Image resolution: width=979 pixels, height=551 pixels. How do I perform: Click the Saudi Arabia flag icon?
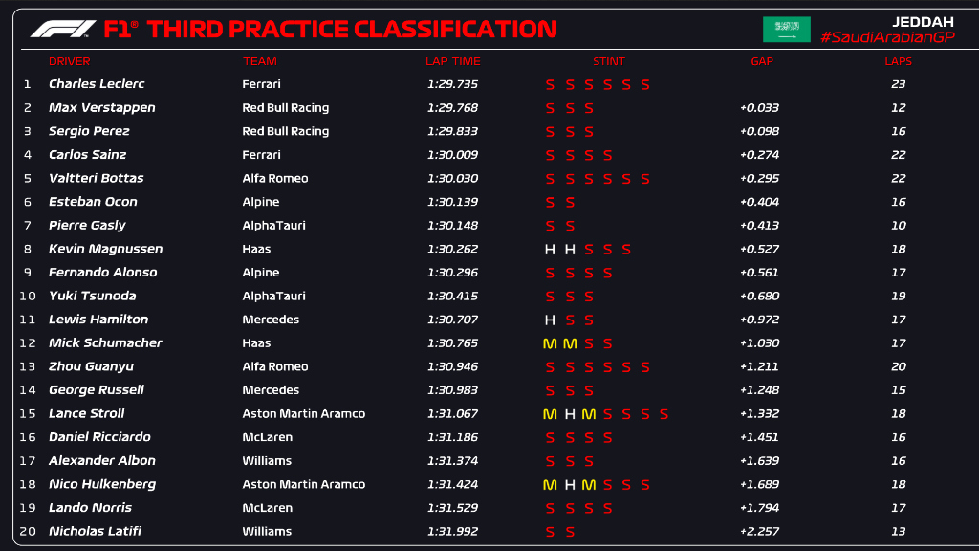786,29
